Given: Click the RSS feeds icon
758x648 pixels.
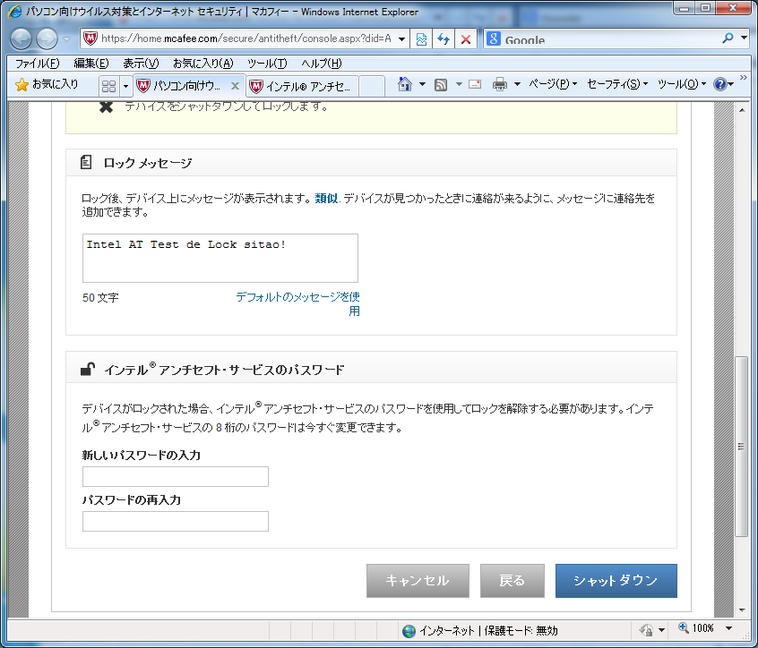Looking at the screenshot, I should tap(441, 84).
